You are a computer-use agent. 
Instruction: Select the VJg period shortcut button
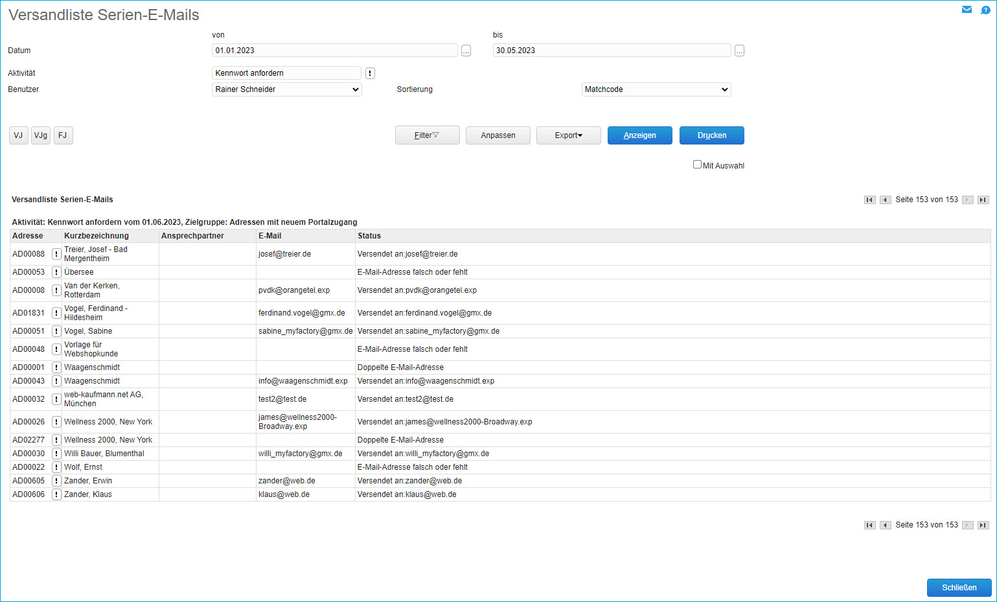pos(41,135)
